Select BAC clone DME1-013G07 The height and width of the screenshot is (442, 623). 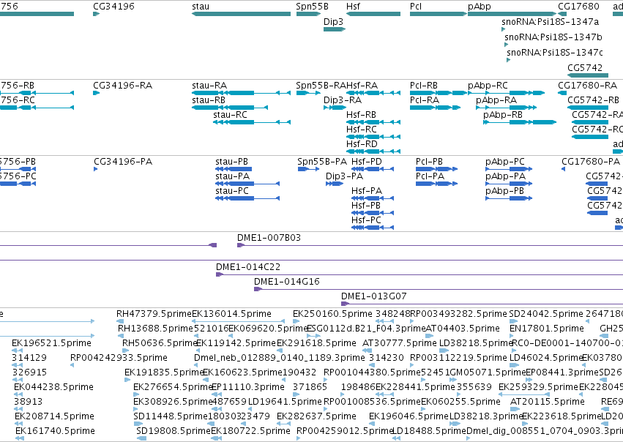tap(373, 296)
